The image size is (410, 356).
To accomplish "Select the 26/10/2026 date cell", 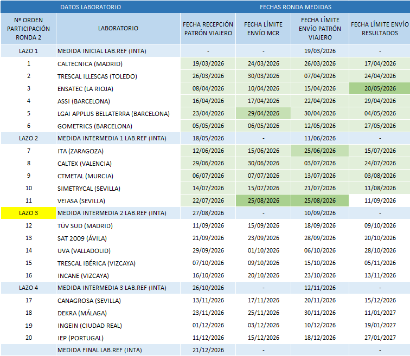I will point(208,288).
